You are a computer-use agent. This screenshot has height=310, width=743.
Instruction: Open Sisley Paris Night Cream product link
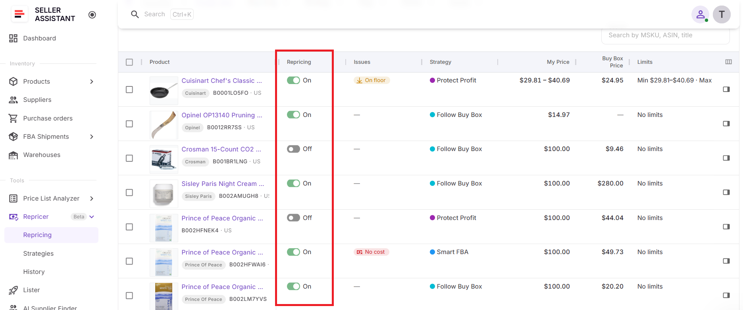click(x=223, y=184)
